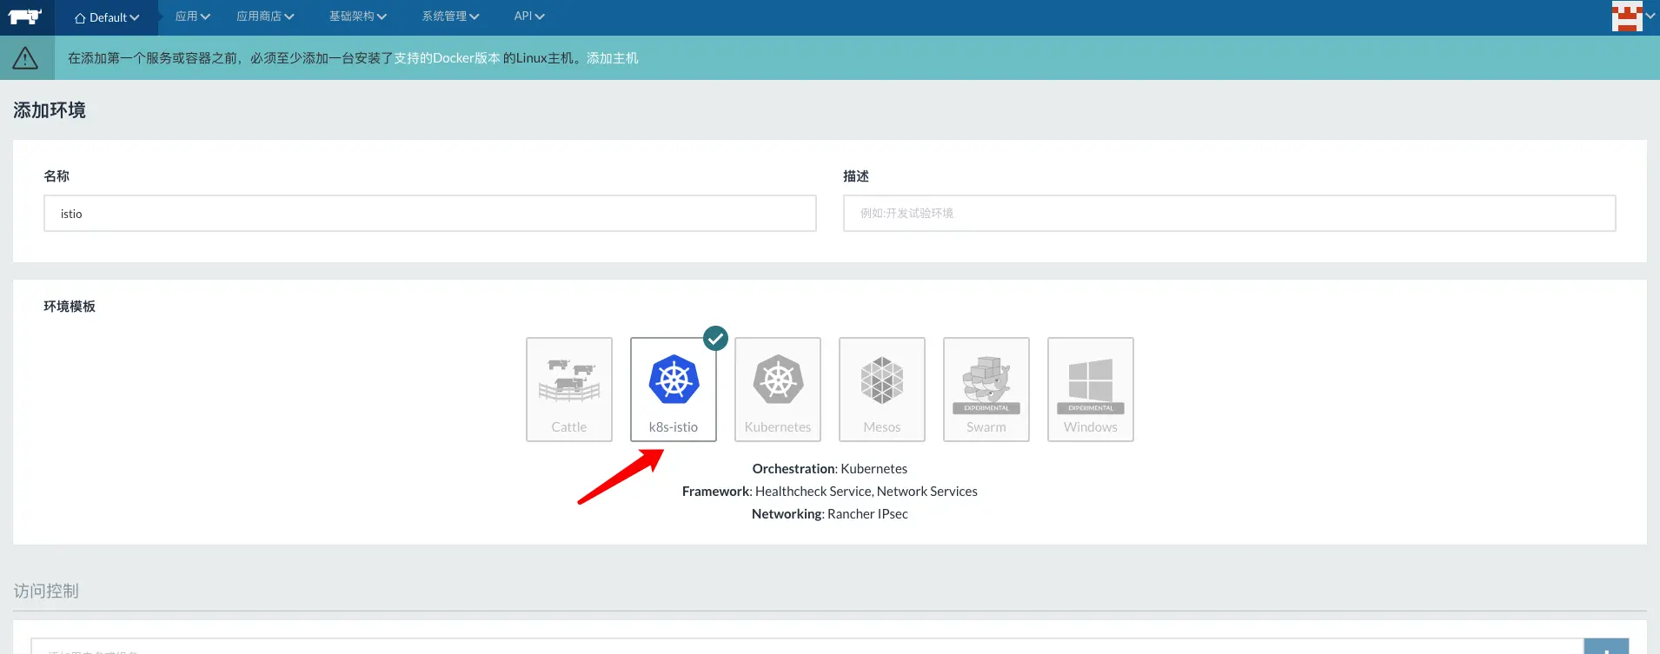Click the 添加环境 page heading
Screen dimensions: 1660x654
coord(50,110)
